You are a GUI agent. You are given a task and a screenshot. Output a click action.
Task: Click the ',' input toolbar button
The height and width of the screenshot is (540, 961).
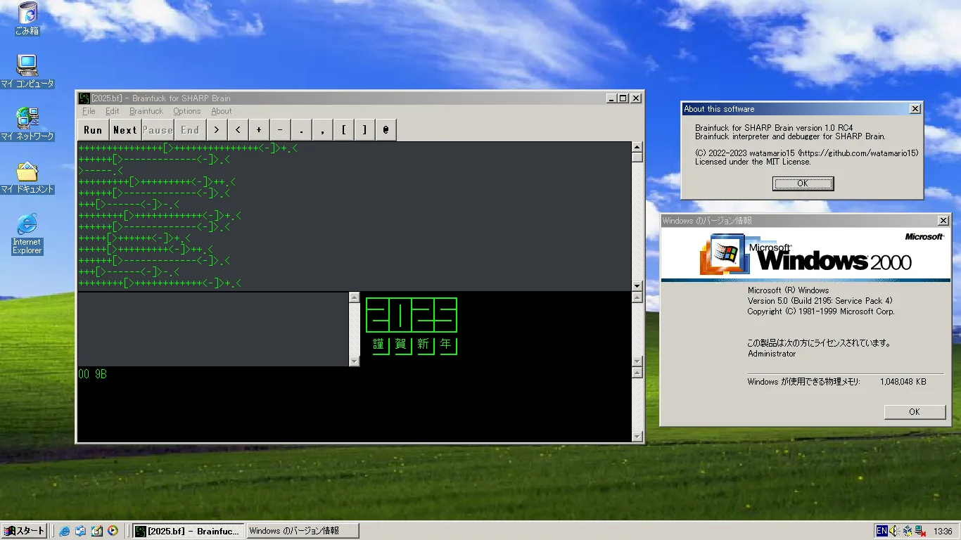(322, 129)
